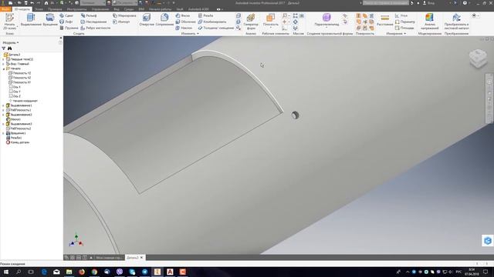Open Firefox from the Windows taskbar

pos(82,272)
